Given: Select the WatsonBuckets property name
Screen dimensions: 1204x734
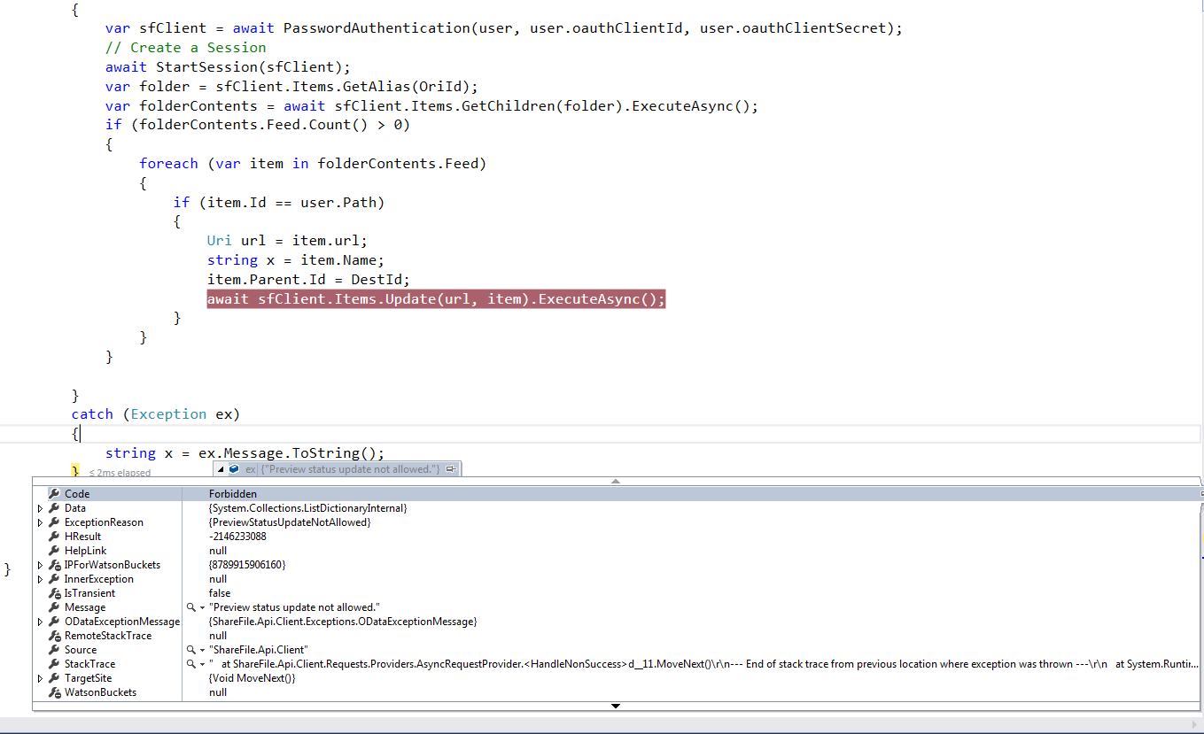Looking at the screenshot, I should tap(101, 692).
